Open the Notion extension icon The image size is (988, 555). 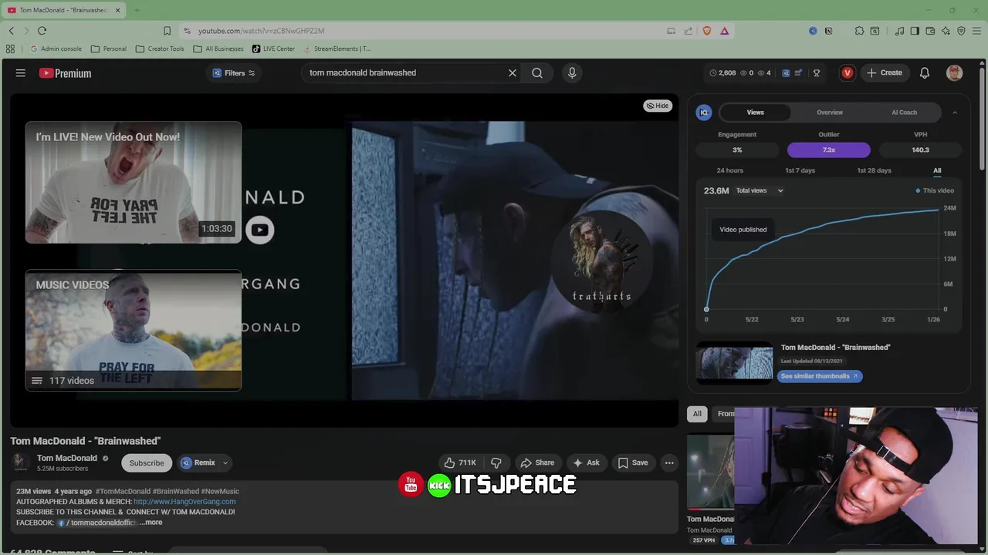828,31
